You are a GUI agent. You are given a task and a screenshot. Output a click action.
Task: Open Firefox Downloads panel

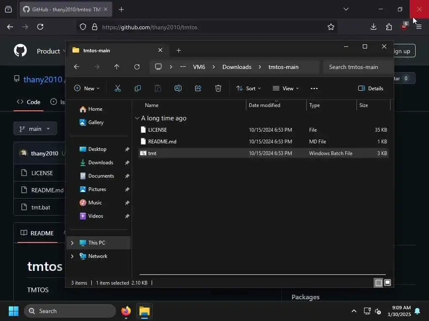point(373,27)
